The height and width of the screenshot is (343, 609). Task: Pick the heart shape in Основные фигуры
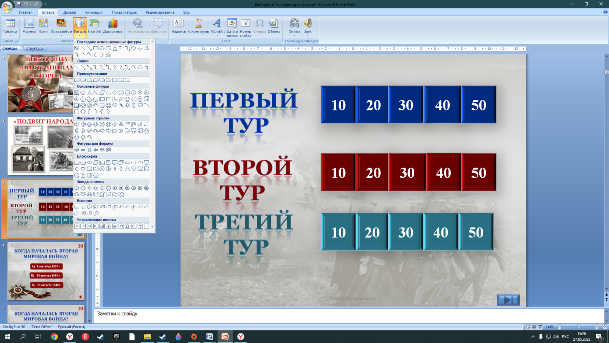115,106
